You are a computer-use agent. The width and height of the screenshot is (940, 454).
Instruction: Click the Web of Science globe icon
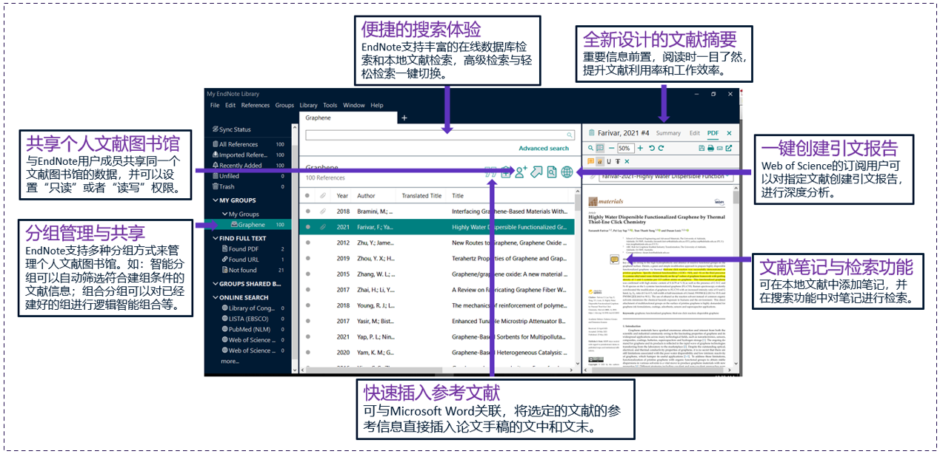(x=567, y=172)
